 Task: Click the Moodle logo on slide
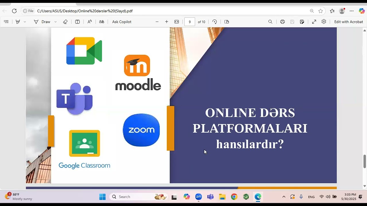138,73
